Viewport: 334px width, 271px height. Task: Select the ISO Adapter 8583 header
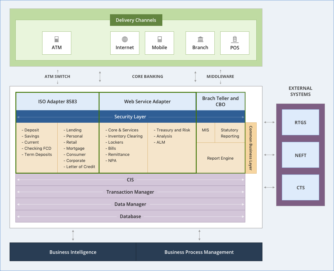point(58,101)
